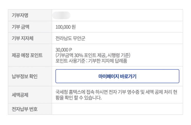
Task: Click the 기부한 지자체 답례품 text
Action: click(108, 61)
